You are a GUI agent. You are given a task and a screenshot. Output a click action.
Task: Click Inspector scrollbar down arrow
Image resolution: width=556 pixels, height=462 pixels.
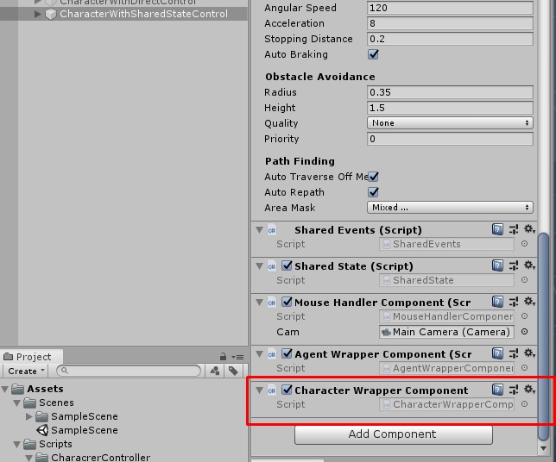click(x=543, y=448)
